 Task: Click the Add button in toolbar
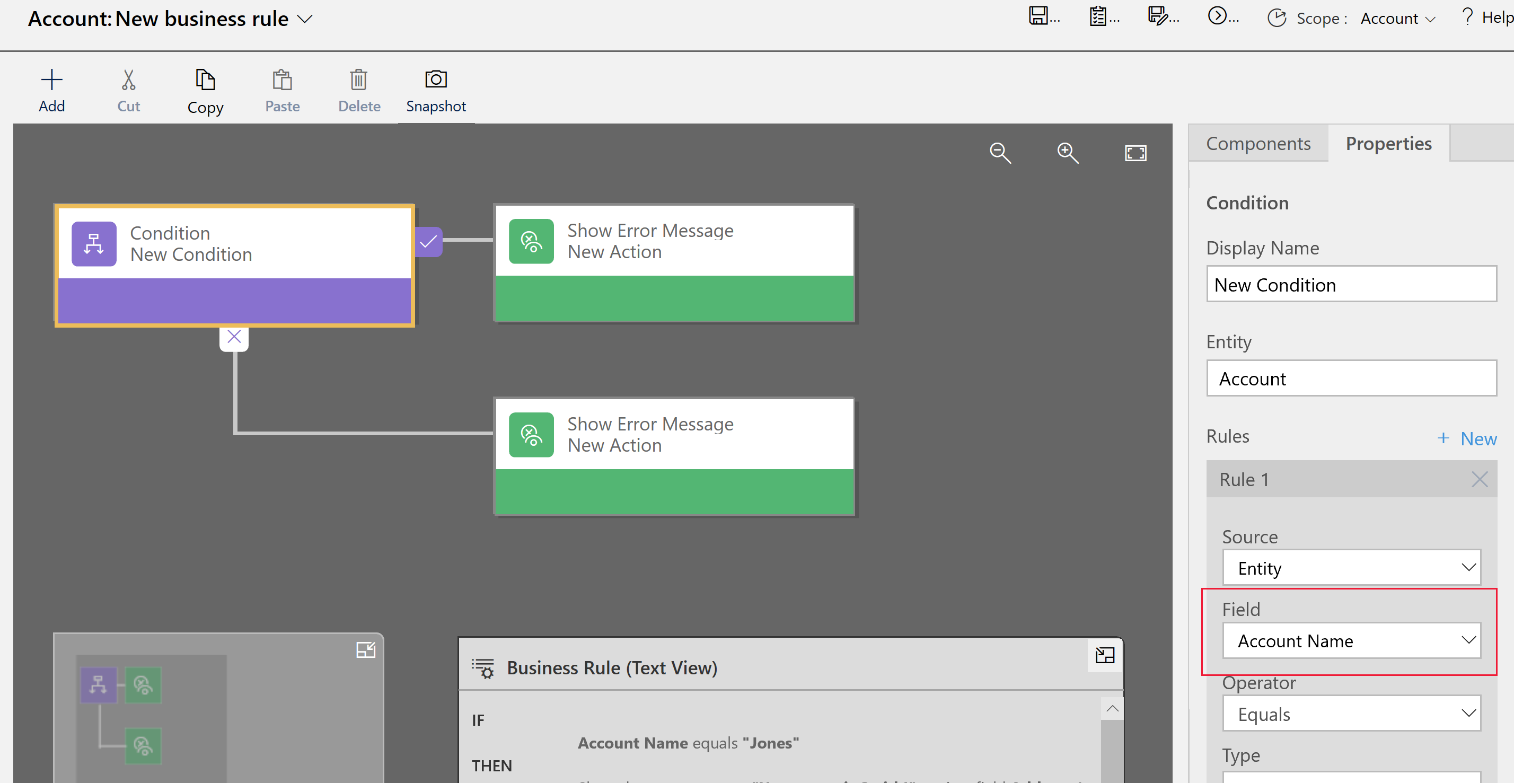(51, 89)
